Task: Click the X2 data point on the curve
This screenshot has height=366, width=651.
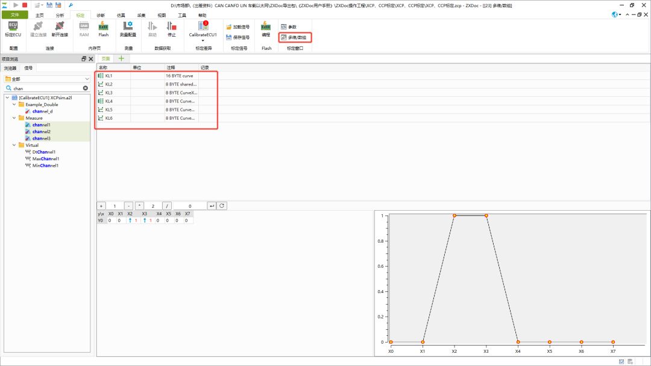Action: tap(454, 216)
